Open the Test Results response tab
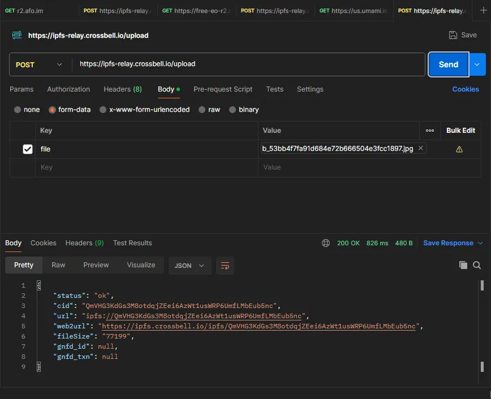 coord(132,243)
